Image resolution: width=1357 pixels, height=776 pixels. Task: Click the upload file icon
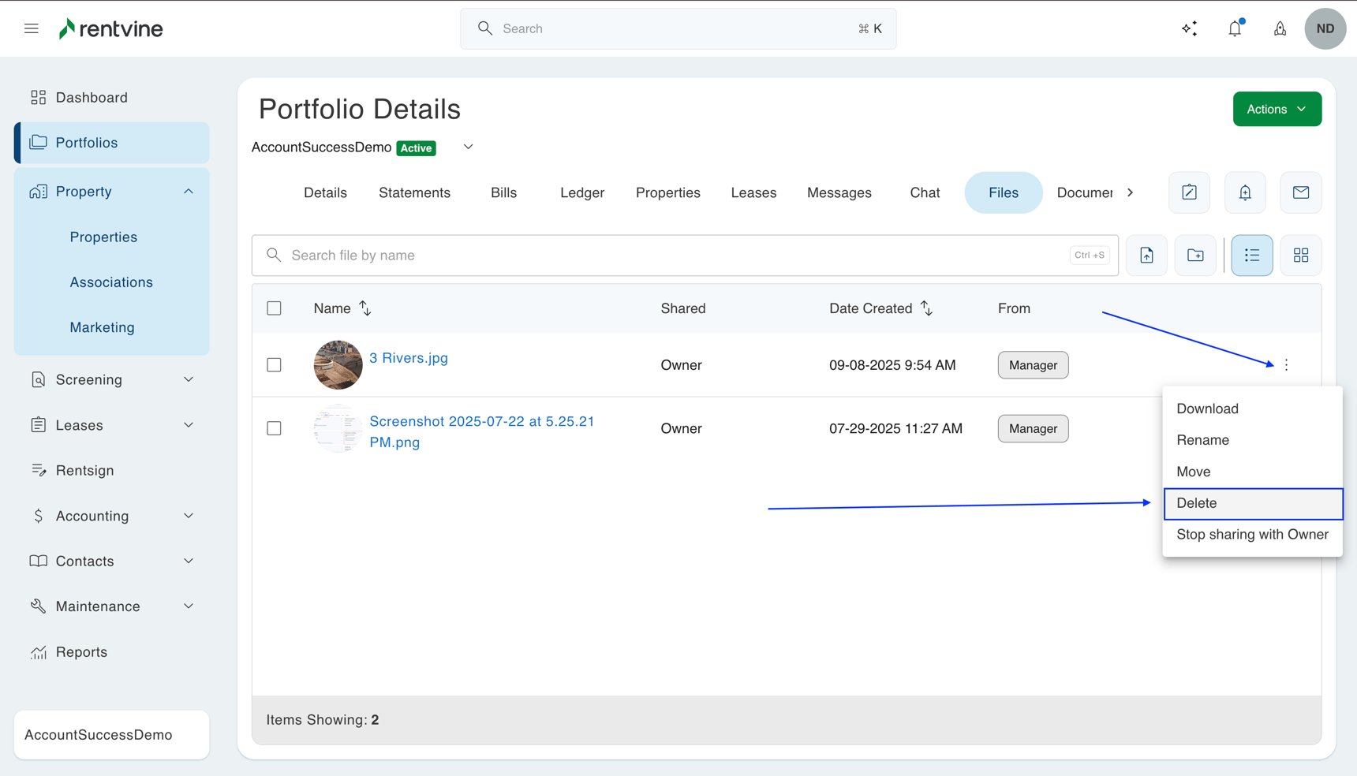click(x=1146, y=256)
